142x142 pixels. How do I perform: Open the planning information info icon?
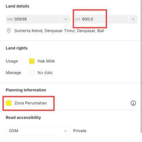tap(133, 103)
